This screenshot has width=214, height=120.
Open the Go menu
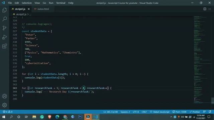44,3
